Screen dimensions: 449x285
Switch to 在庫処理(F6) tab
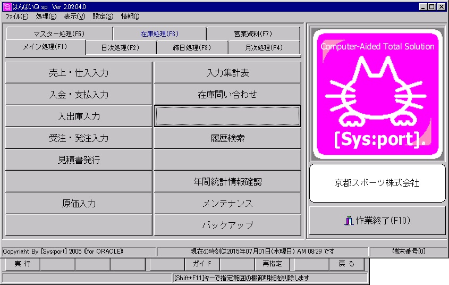[x=159, y=34]
